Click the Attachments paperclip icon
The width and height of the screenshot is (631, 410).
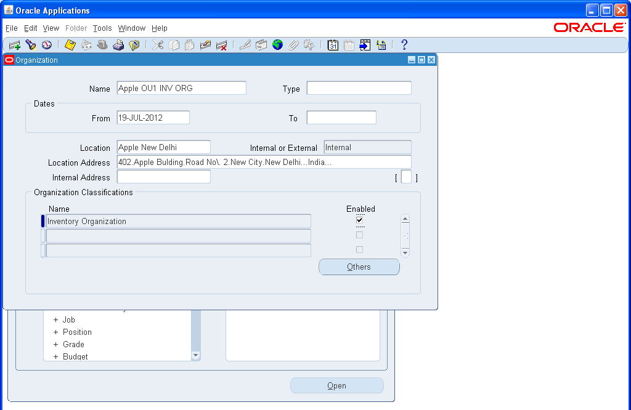point(293,45)
